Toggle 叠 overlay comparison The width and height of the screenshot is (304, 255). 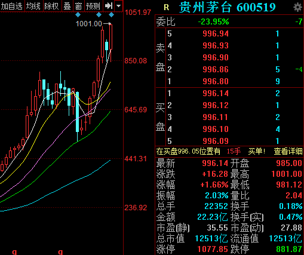67,6
